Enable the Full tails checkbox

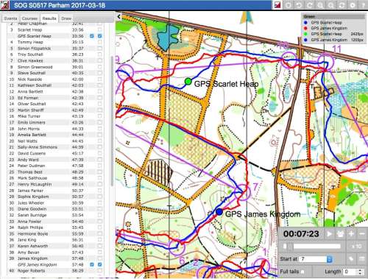(x=302, y=272)
